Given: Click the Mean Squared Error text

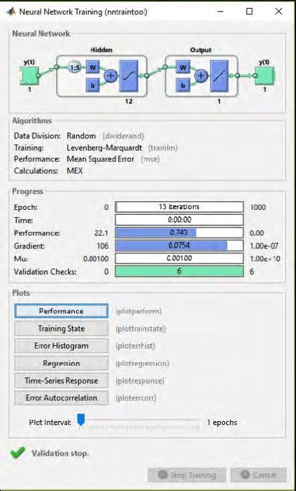Looking at the screenshot, I should pyautogui.click(x=100, y=159).
